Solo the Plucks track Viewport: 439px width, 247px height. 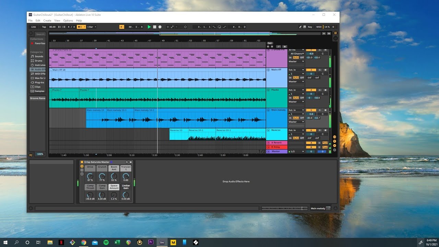319,90
